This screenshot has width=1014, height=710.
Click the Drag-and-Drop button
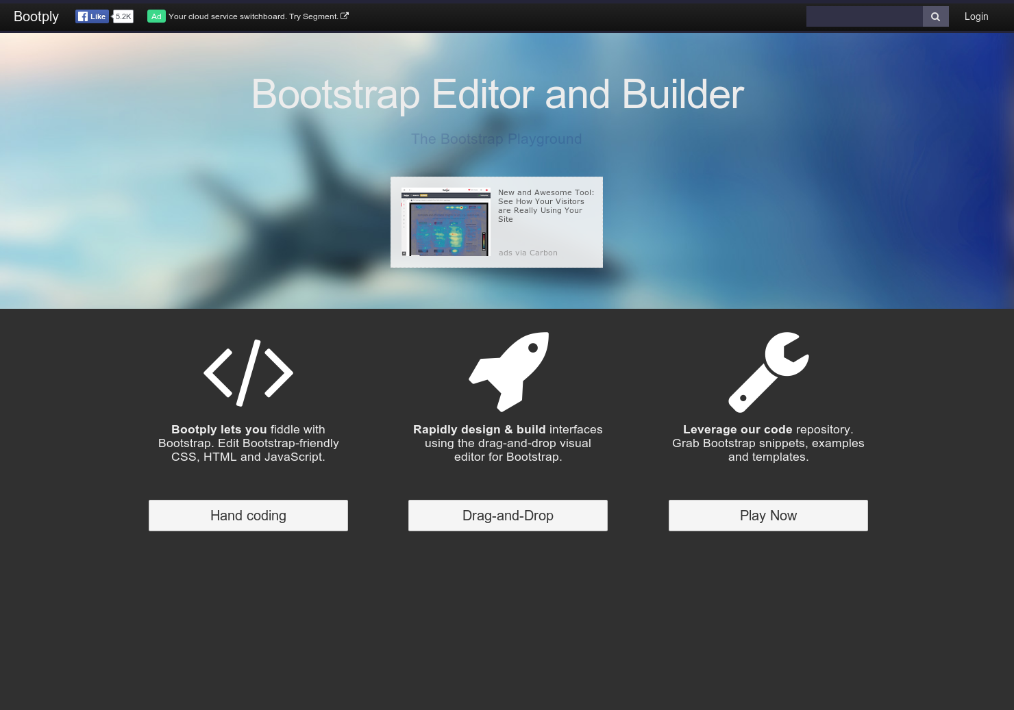click(508, 516)
